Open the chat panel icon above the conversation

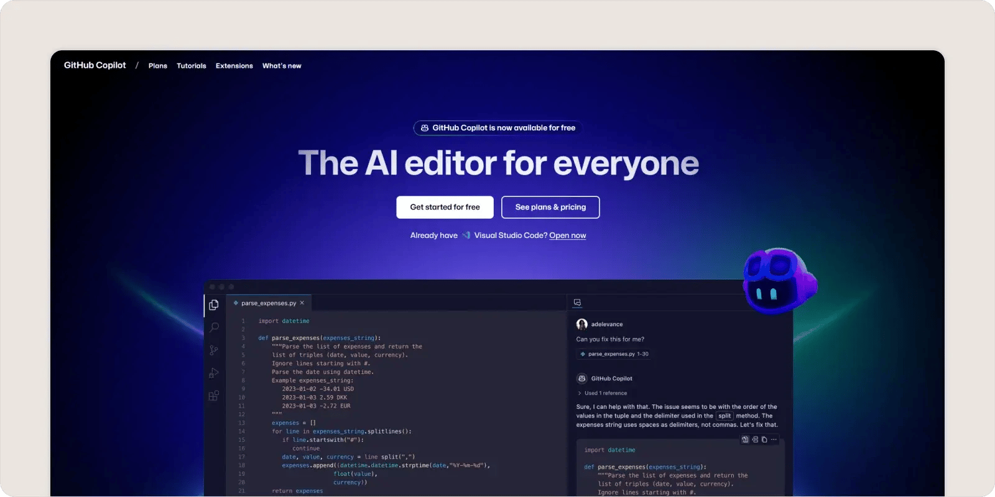pos(577,303)
